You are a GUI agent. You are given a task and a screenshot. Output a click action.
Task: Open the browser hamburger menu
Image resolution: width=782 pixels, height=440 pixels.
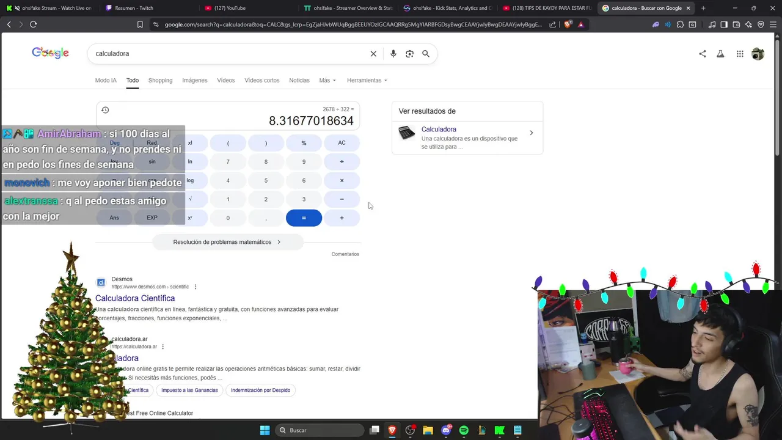coord(773,24)
